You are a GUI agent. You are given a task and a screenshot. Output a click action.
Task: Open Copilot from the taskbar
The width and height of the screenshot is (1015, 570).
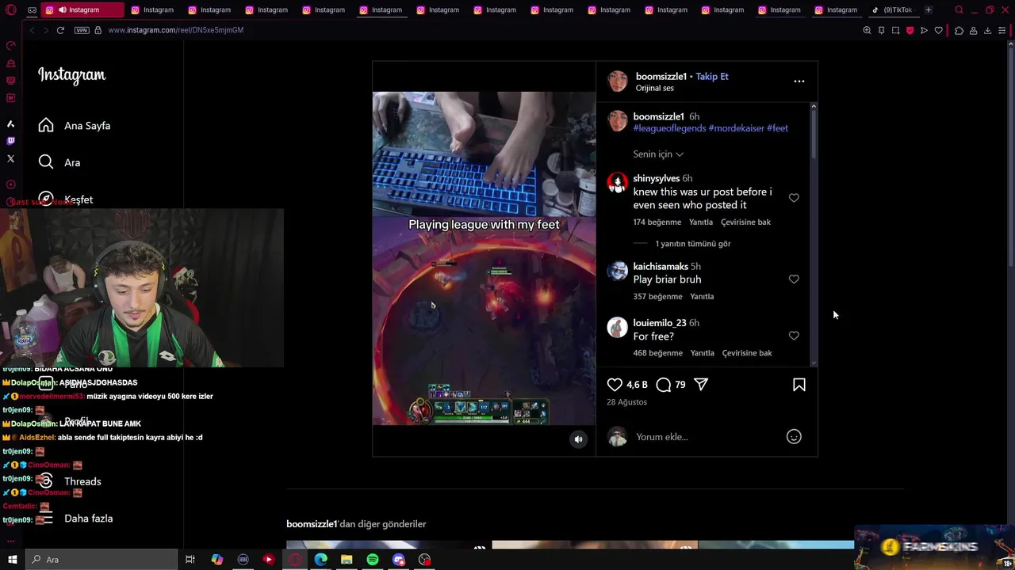point(216,560)
